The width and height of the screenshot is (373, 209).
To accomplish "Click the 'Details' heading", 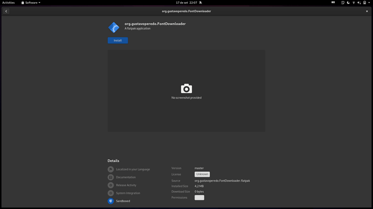I will (x=113, y=161).
